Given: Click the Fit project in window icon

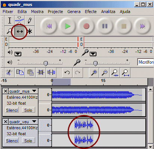Looking at the screenshot, I should (126, 73).
